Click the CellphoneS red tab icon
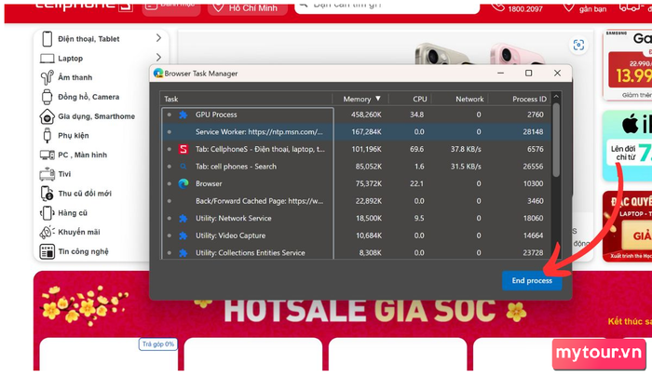 point(183,149)
